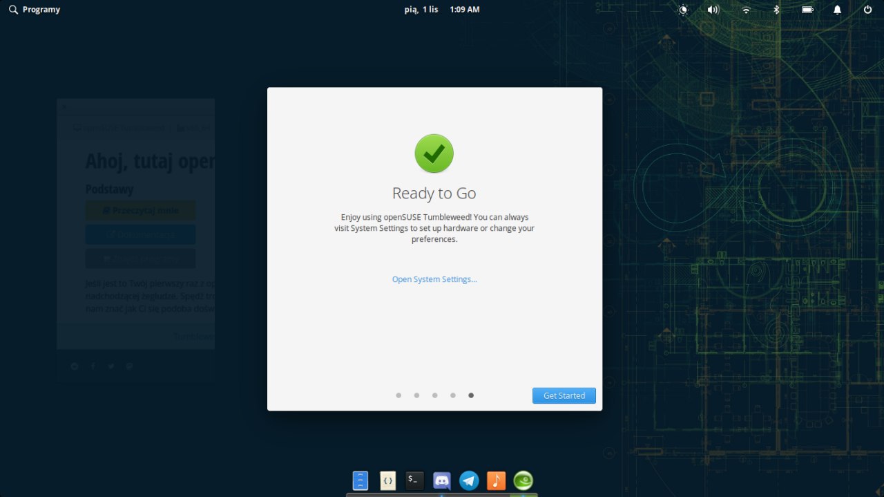The image size is (884, 497).
Task: Click the Podstawy heading in the Welcome window
Action: [109, 189]
